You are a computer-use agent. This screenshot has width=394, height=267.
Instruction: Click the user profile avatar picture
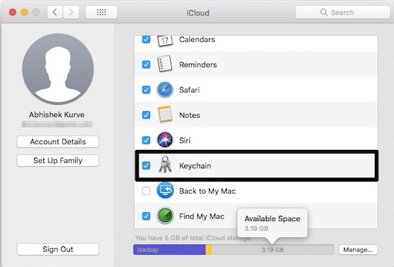point(58,69)
